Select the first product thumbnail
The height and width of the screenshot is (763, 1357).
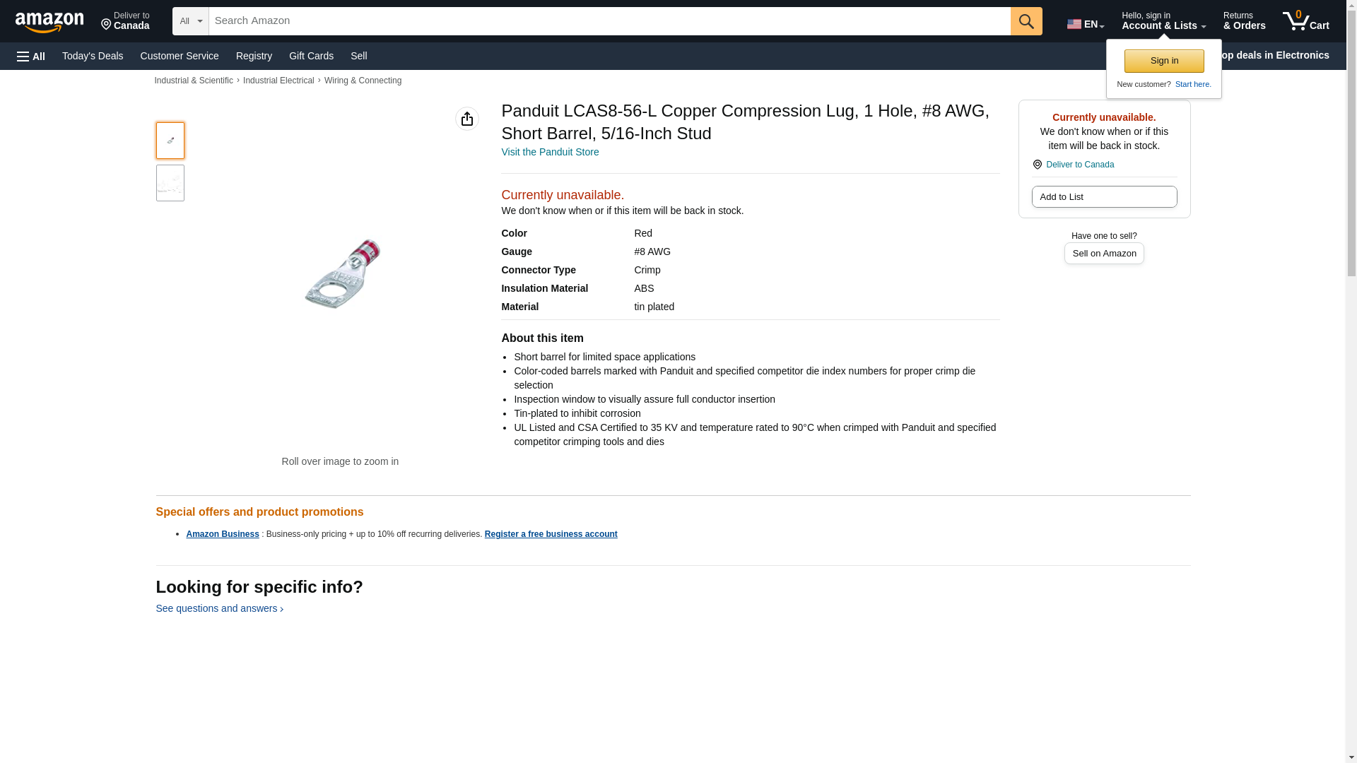coord(170,141)
